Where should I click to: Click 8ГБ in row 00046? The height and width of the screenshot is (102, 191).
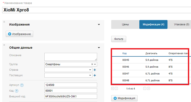click(x=171, y=67)
